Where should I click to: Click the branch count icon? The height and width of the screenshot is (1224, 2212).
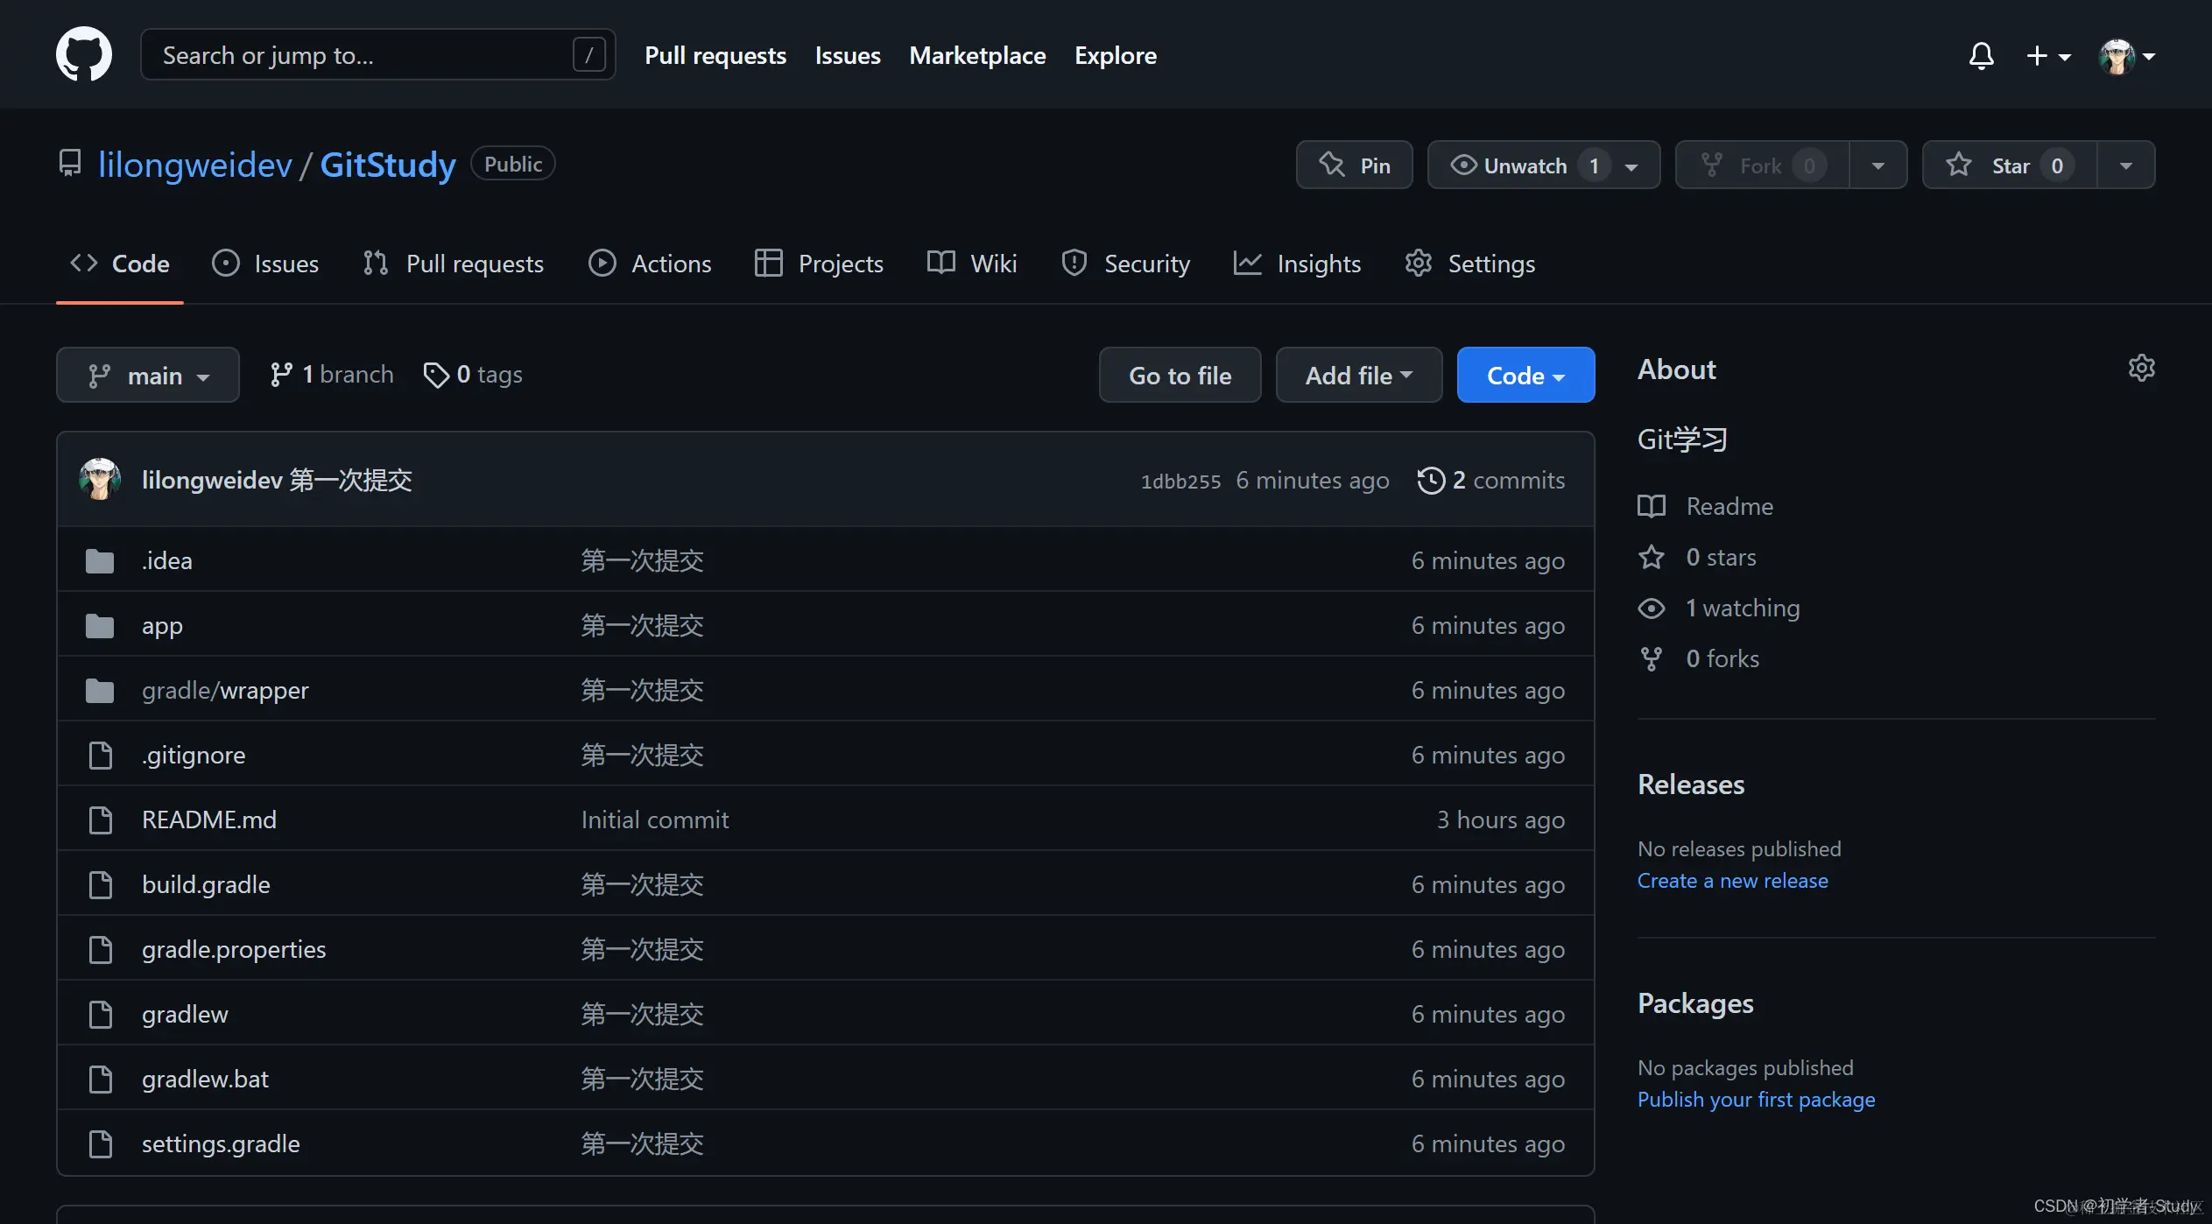pos(281,375)
